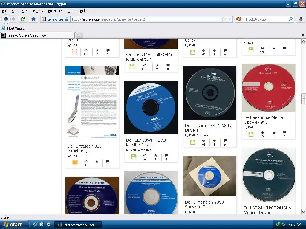The width and height of the screenshot is (306, 229).
Task: Click software floppy icon under Windows ME
Action: (132, 66)
